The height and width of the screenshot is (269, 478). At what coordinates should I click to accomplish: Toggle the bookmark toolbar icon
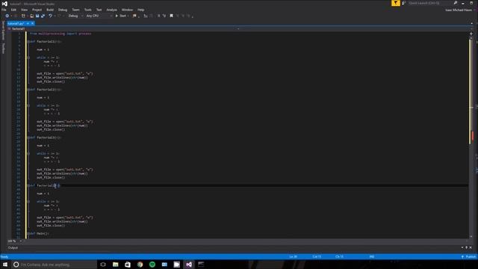point(171,16)
